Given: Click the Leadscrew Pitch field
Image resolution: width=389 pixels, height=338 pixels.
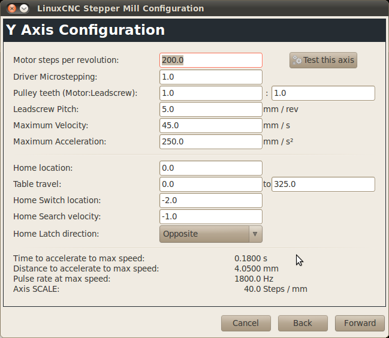Looking at the screenshot, I should click(210, 109).
